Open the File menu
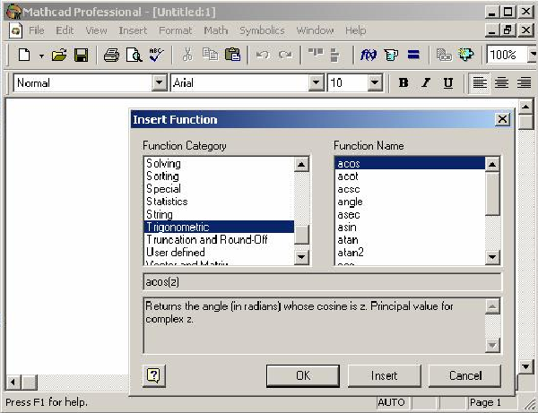Viewport: 538px width, 413px height. (x=37, y=30)
